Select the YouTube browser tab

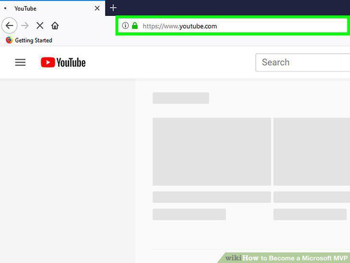click(52, 8)
